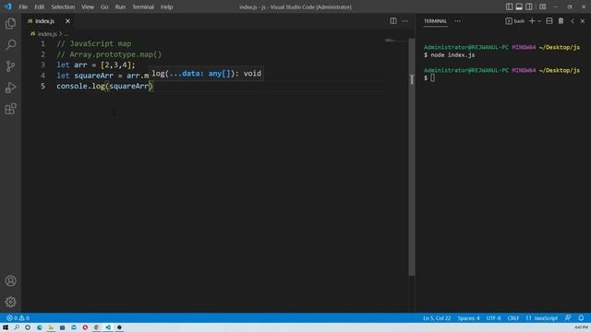Image resolution: width=591 pixels, height=332 pixels.
Task: Open the Terminal menu
Action: [x=143, y=6]
